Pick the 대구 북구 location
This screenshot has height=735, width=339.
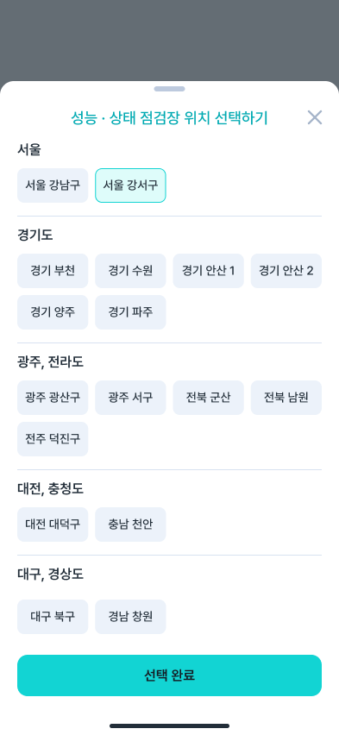[x=53, y=617]
